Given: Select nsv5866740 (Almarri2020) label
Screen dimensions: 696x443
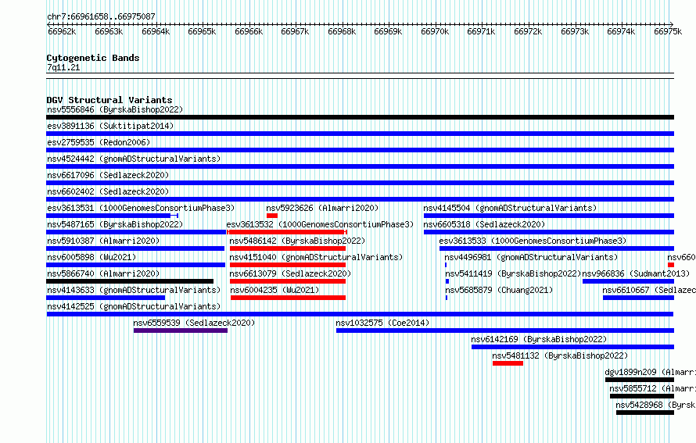Looking at the screenshot, I should click(x=103, y=273).
